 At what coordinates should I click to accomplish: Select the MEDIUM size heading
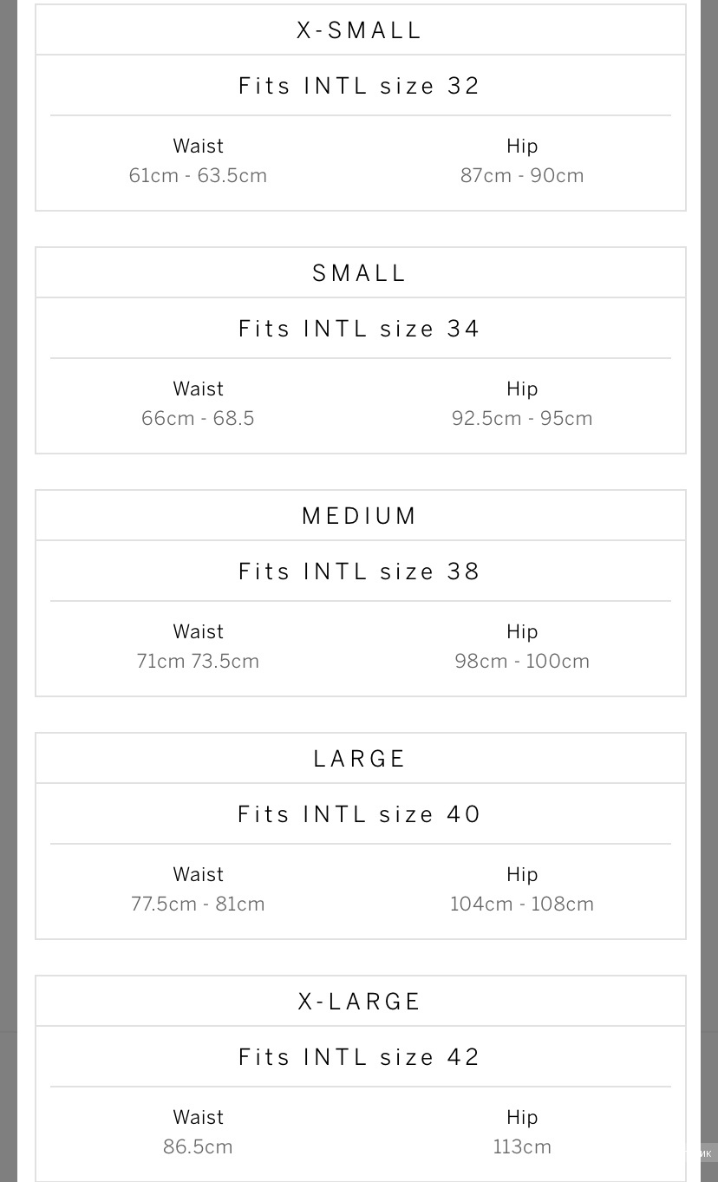coord(360,516)
